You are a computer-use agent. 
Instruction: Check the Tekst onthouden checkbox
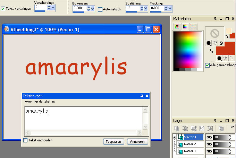[x=25, y=140]
